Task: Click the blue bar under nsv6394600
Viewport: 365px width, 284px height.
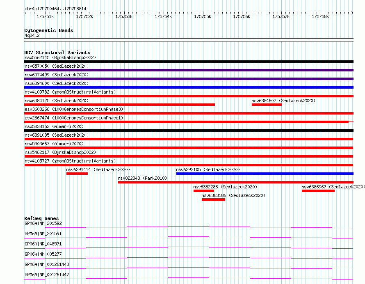Action: (189, 87)
